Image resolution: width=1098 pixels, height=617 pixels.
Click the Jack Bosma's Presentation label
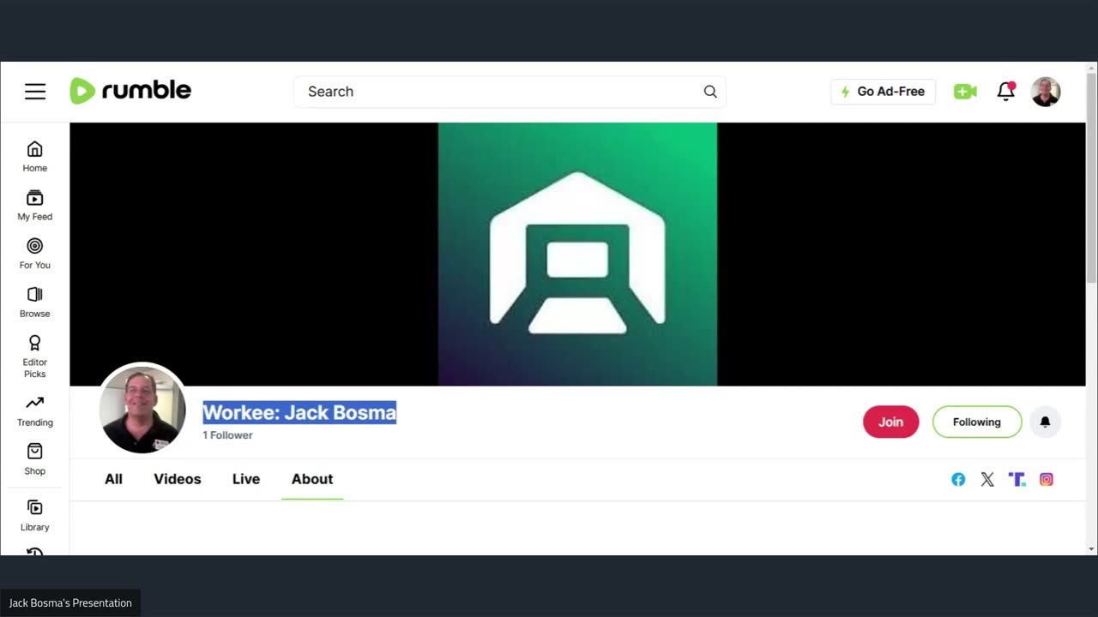click(x=70, y=603)
